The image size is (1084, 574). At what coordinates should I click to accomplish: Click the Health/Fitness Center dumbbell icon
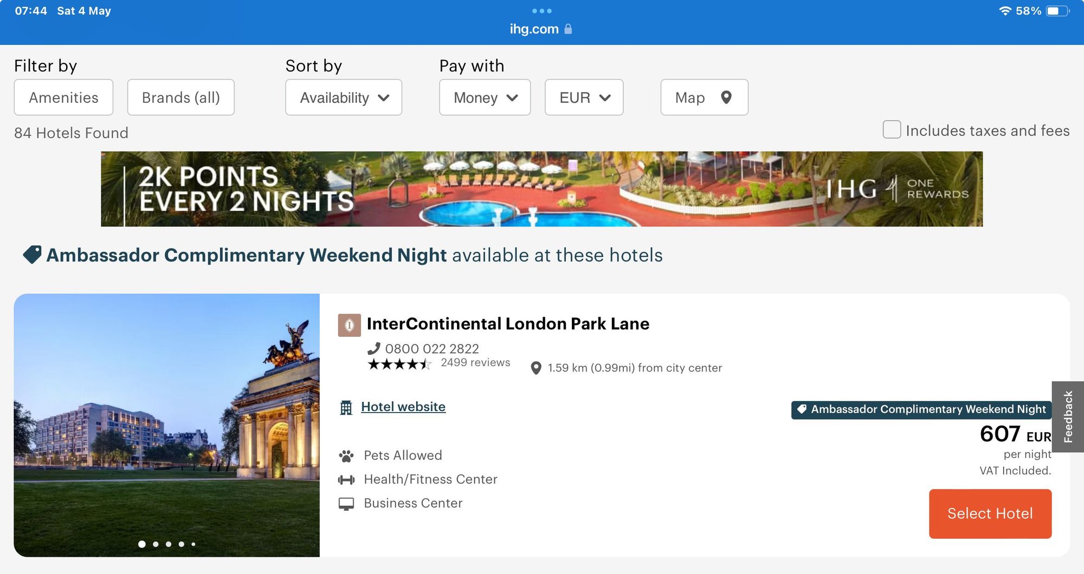[346, 480]
